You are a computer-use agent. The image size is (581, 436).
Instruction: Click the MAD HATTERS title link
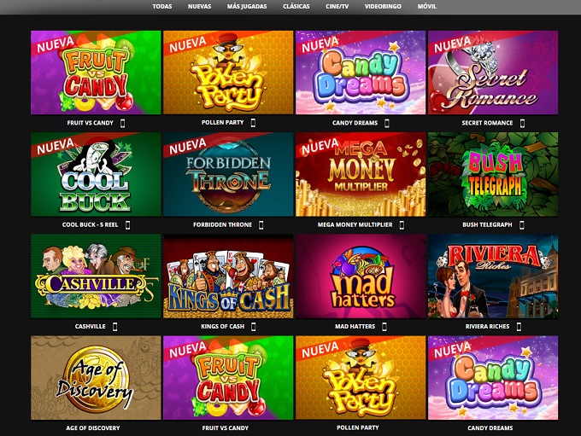pyautogui.click(x=355, y=327)
